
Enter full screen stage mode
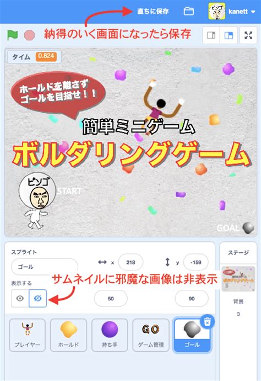pos(248,35)
